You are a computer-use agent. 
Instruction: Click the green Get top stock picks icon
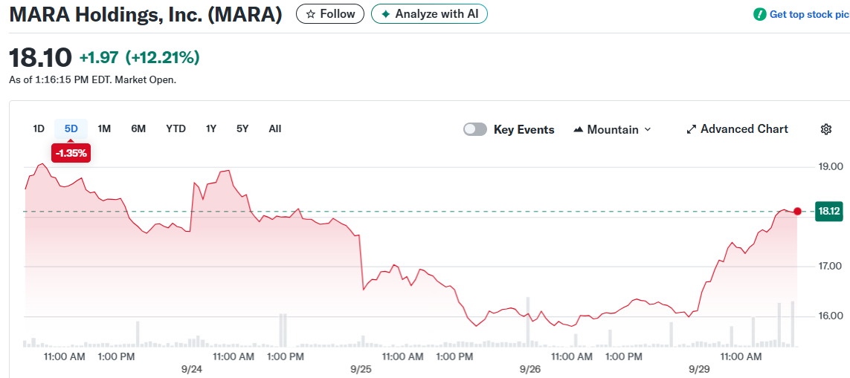tap(760, 15)
